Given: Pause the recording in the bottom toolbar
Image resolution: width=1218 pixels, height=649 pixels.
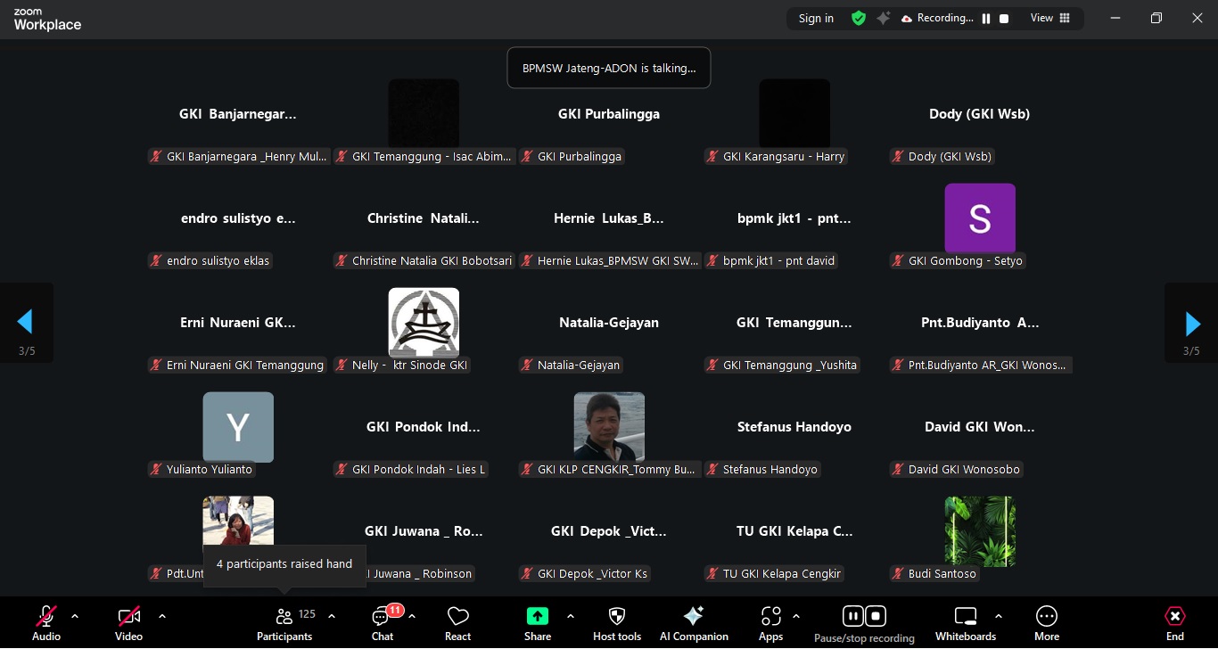Looking at the screenshot, I should (852, 616).
